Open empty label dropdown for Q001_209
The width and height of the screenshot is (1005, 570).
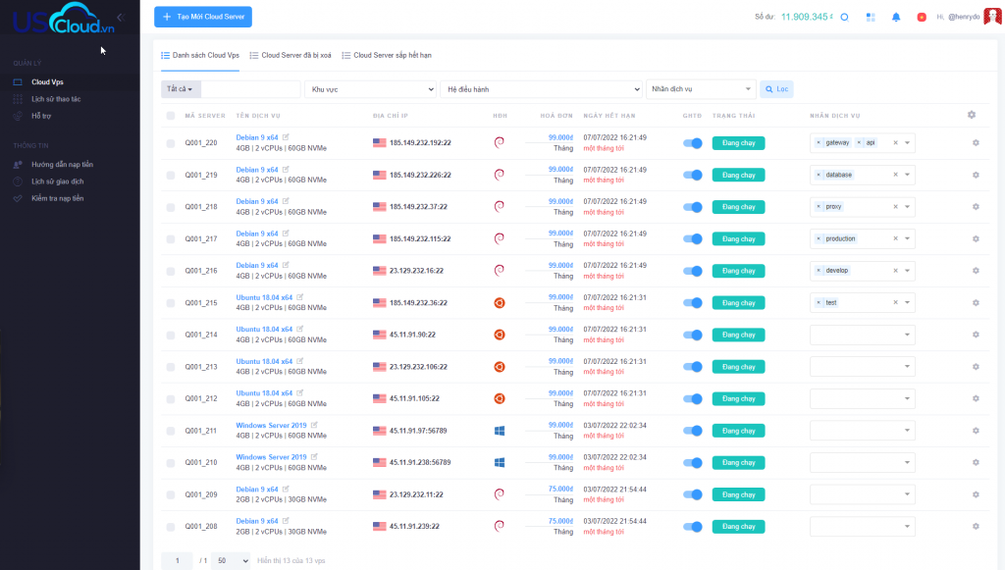[862, 494]
